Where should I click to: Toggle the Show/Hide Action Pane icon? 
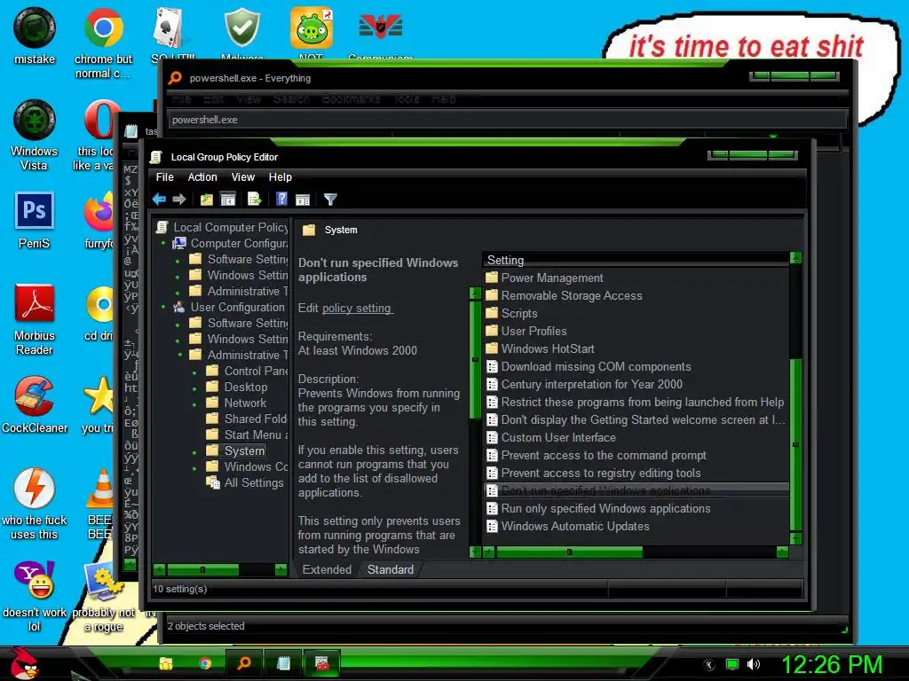click(x=303, y=200)
